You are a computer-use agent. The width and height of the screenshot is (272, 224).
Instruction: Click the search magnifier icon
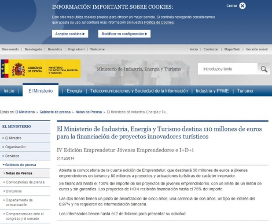pos(264,69)
